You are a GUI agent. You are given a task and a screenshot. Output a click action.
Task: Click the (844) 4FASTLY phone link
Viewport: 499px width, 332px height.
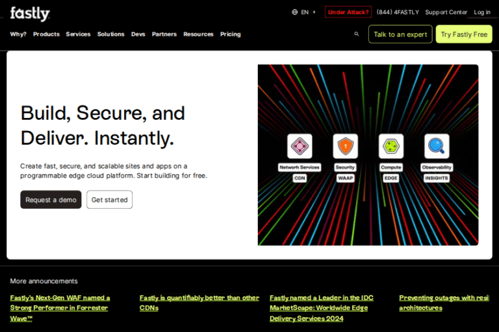(x=398, y=12)
